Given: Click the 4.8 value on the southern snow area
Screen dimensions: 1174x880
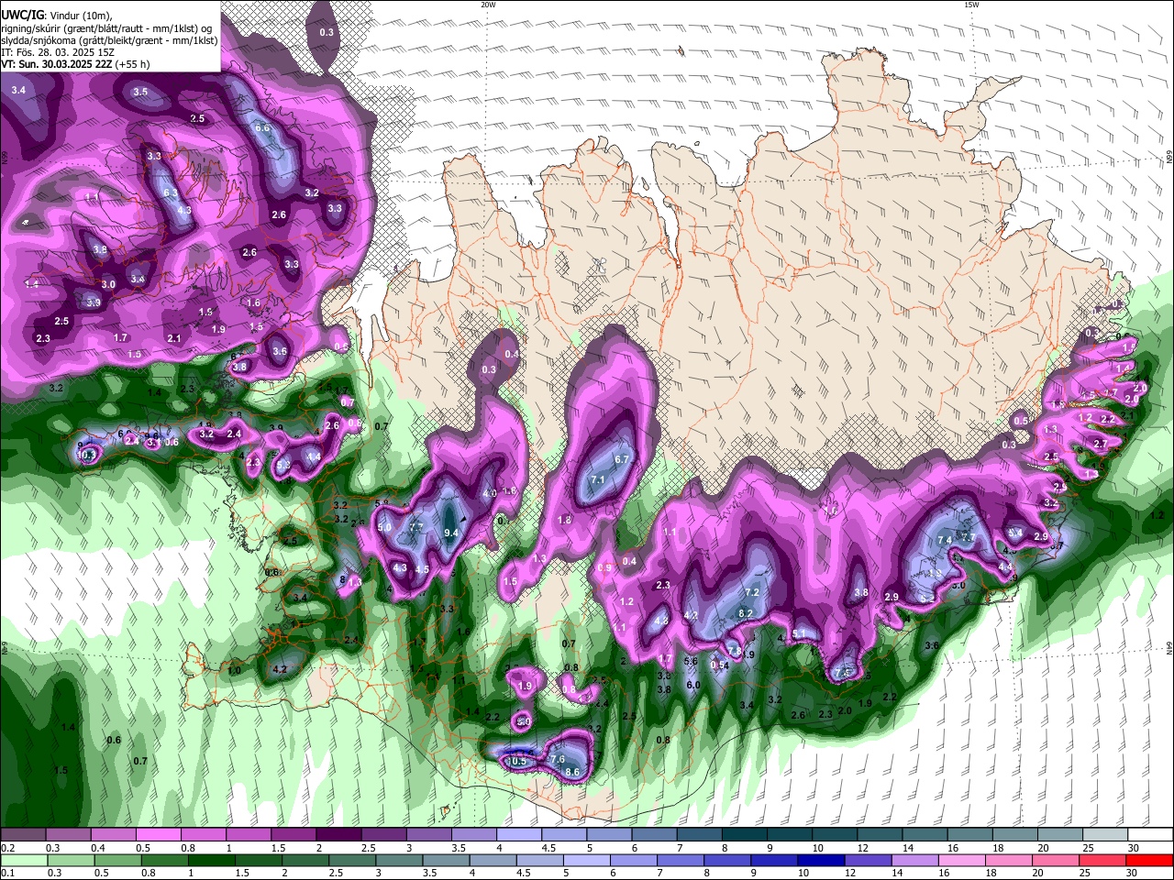Looking at the screenshot, I should (x=660, y=621).
